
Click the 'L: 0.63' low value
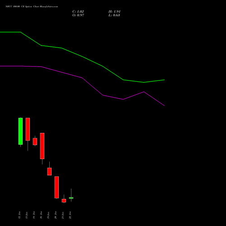(114, 15)
